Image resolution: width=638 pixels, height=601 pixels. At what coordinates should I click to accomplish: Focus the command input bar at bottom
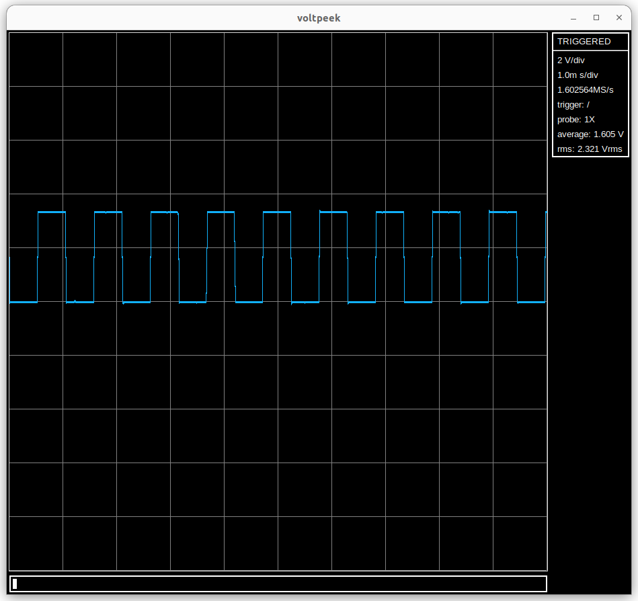[278, 584]
